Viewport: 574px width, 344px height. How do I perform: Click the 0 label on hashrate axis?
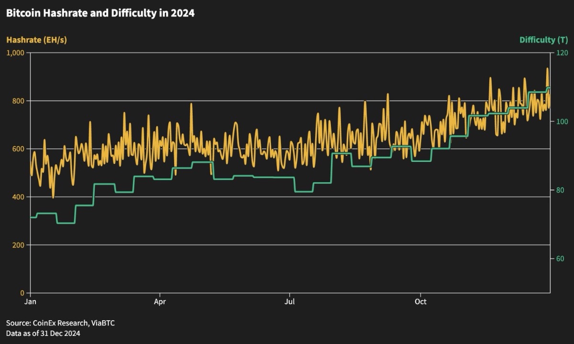(x=22, y=293)
